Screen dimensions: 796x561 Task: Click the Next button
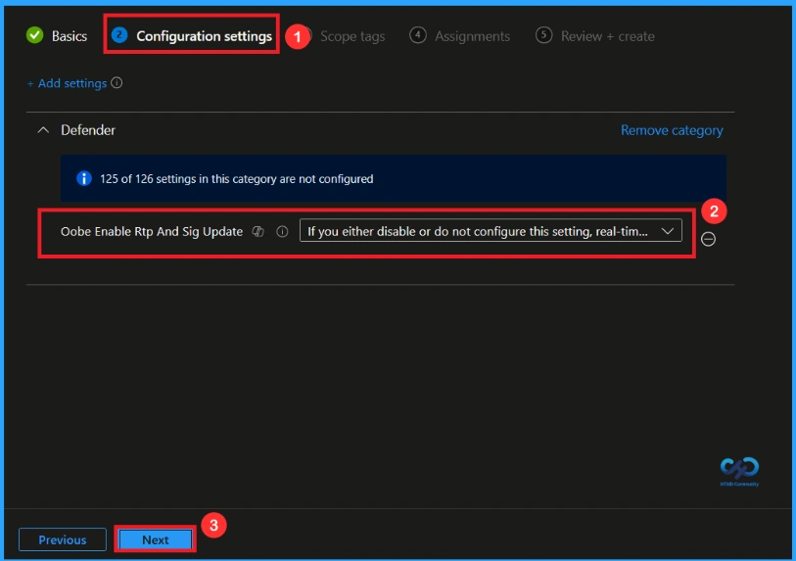[x=156, y=539]
